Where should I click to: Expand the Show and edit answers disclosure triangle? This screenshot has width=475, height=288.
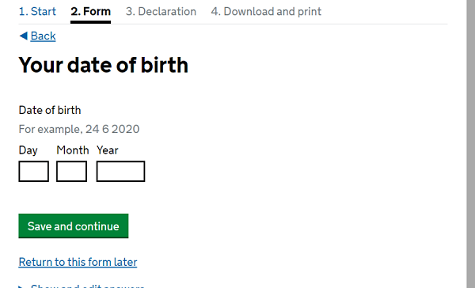click(x=21, y=286)
